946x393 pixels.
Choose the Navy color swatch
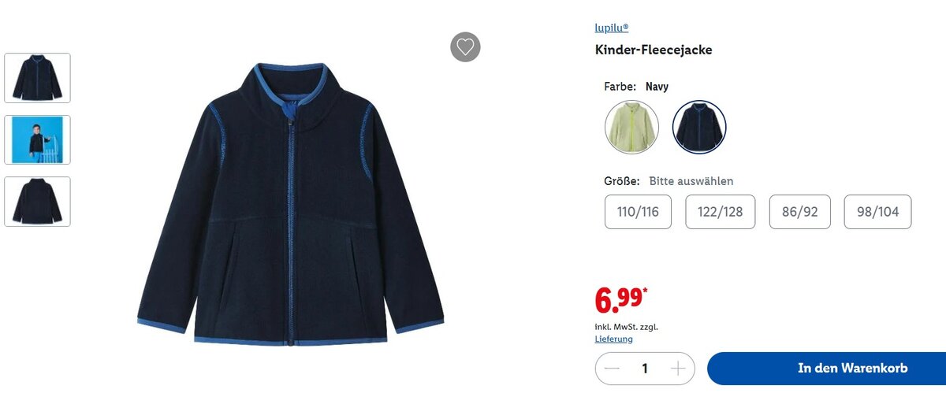click(699, 127)
